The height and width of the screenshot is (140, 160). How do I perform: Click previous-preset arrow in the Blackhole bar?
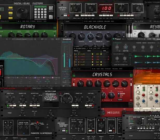point(85,21)
